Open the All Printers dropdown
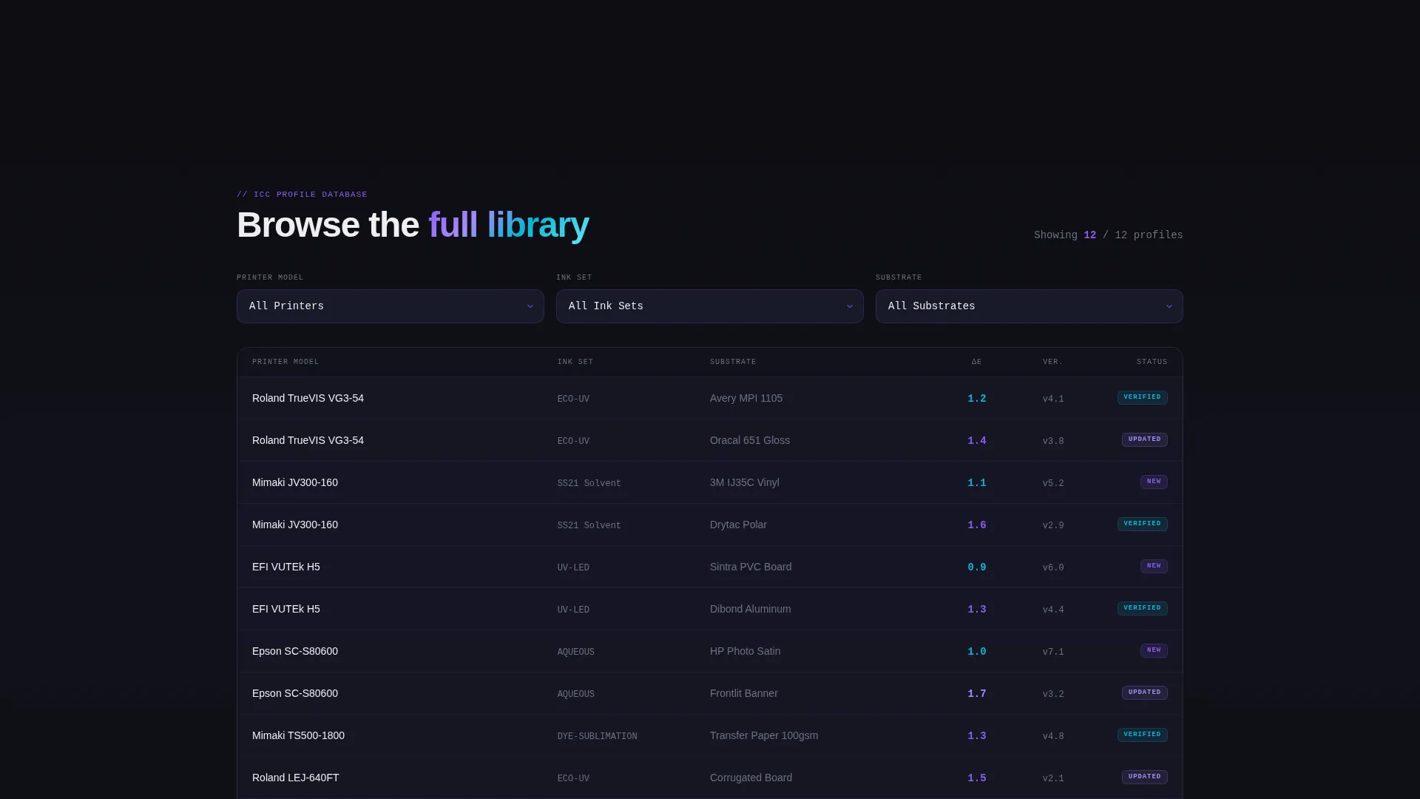The width and height of the screenshot is (1420, 799). pyautogui.click(x=390, y=306)
